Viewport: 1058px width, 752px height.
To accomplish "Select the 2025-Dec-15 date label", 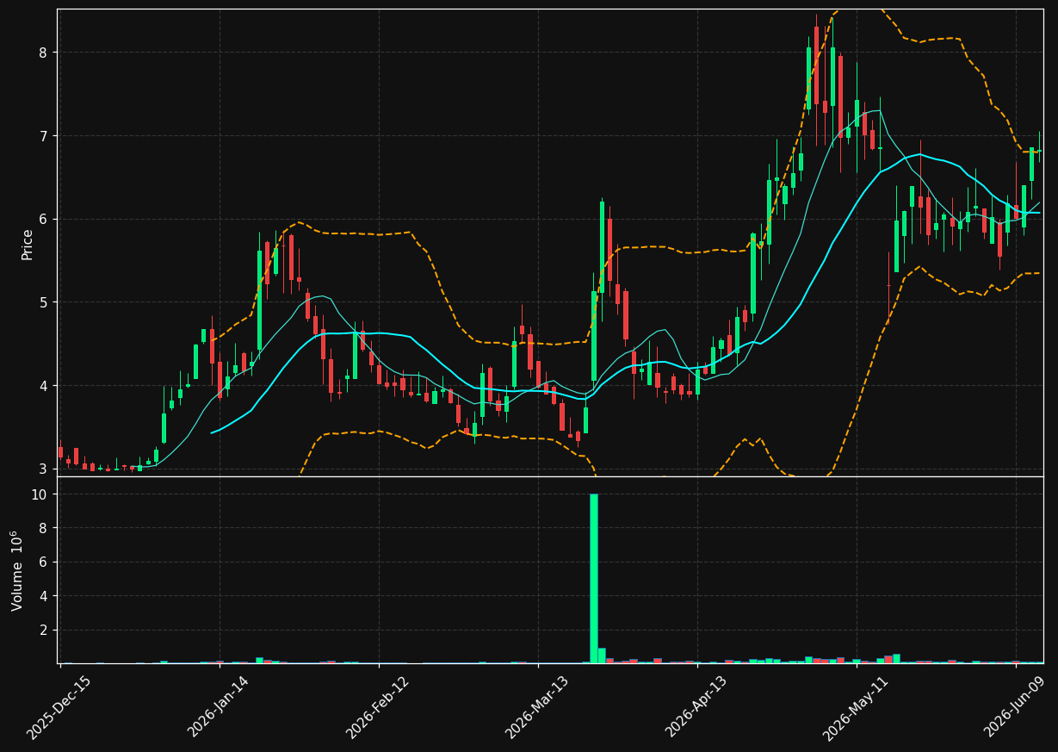I will pos(59,707).
